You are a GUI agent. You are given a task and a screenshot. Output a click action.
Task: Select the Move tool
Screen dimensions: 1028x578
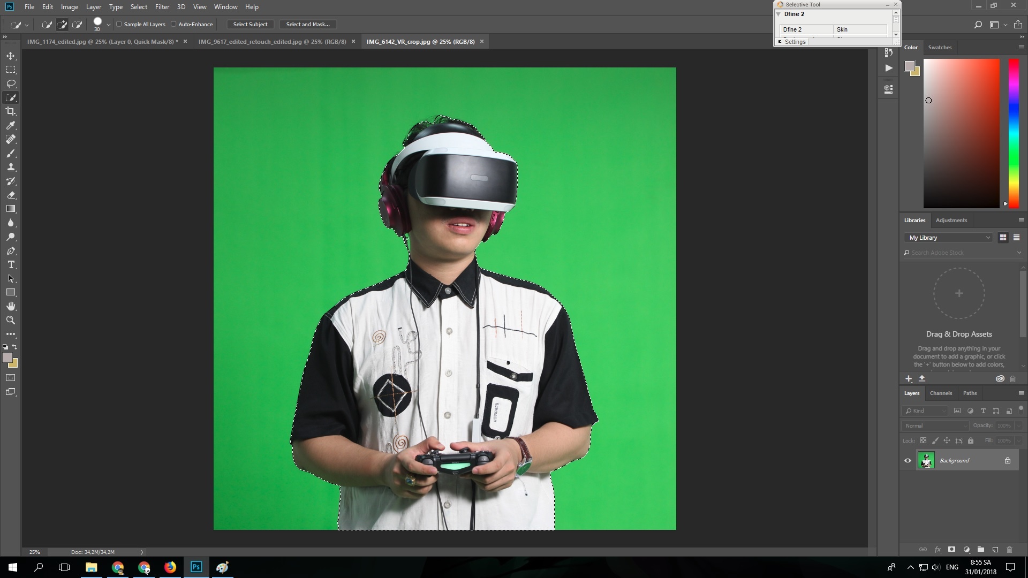[11, 55]
